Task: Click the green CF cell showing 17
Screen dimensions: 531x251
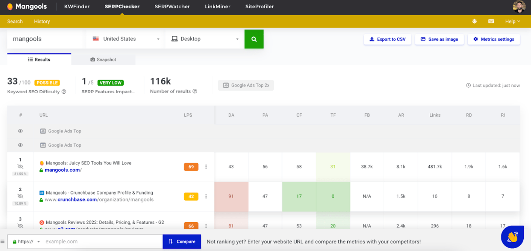Action: pos(299,196)
